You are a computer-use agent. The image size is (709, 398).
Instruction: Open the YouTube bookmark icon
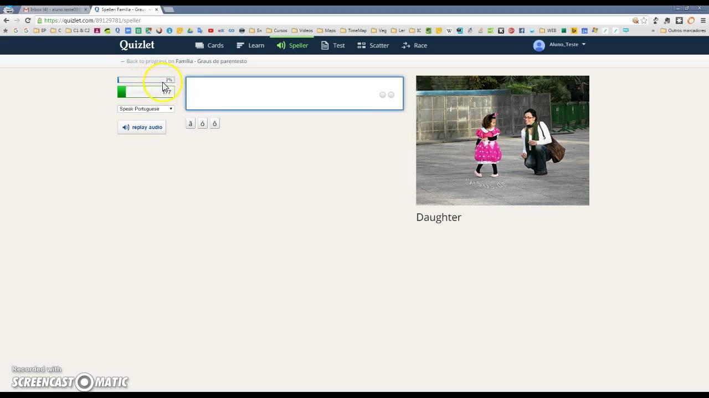[210, 30]
